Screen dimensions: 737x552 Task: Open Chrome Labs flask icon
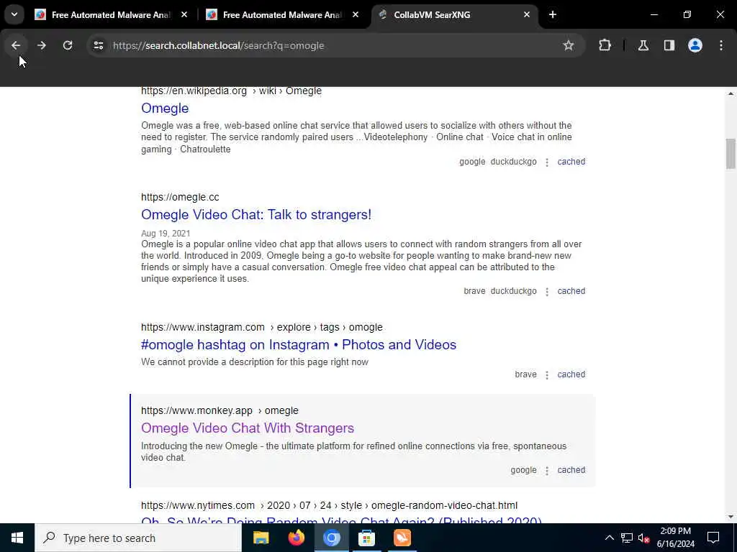point(643,45)
